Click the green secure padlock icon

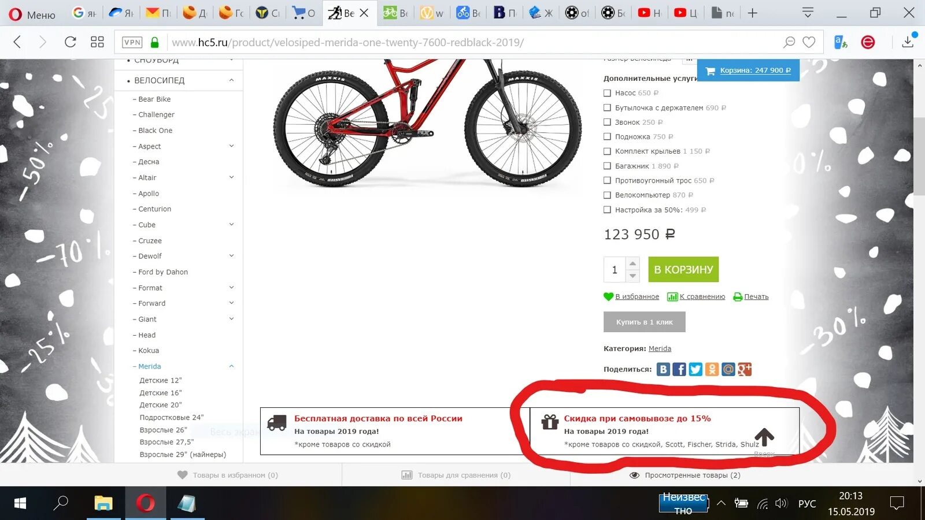pos(154,42)
